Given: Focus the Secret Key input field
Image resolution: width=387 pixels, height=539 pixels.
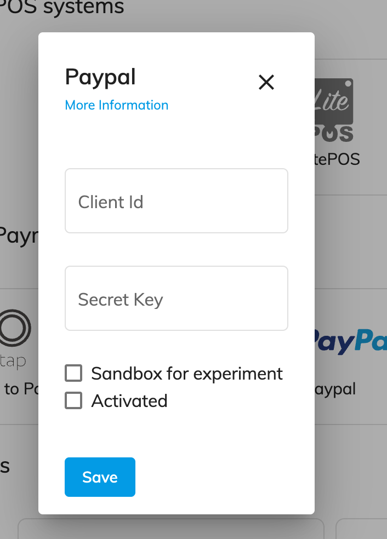Looking at the screenshot, I should [177, 299].
